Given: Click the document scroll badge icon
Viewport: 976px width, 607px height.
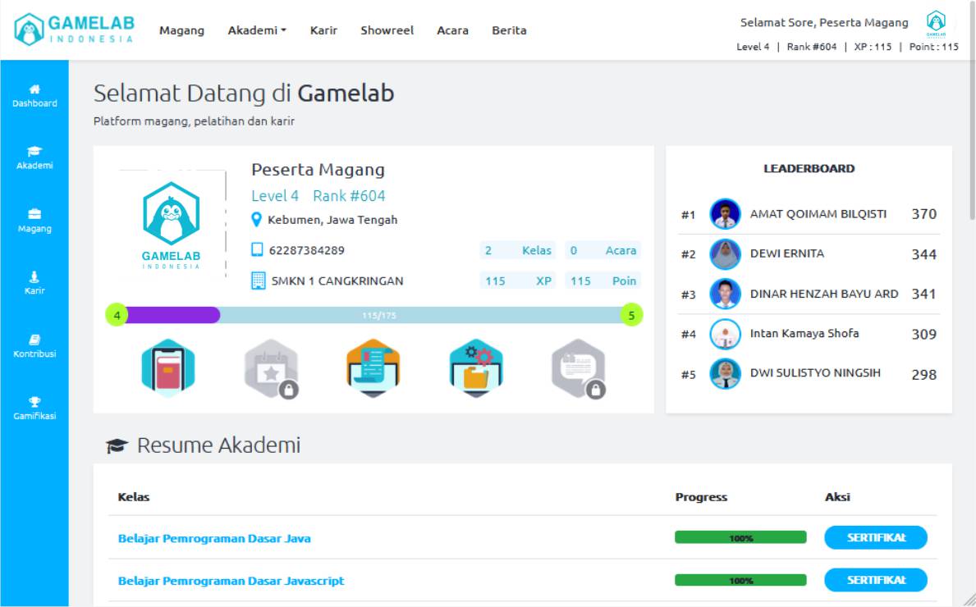Looking at the screenshot, I should coord(373,367).
